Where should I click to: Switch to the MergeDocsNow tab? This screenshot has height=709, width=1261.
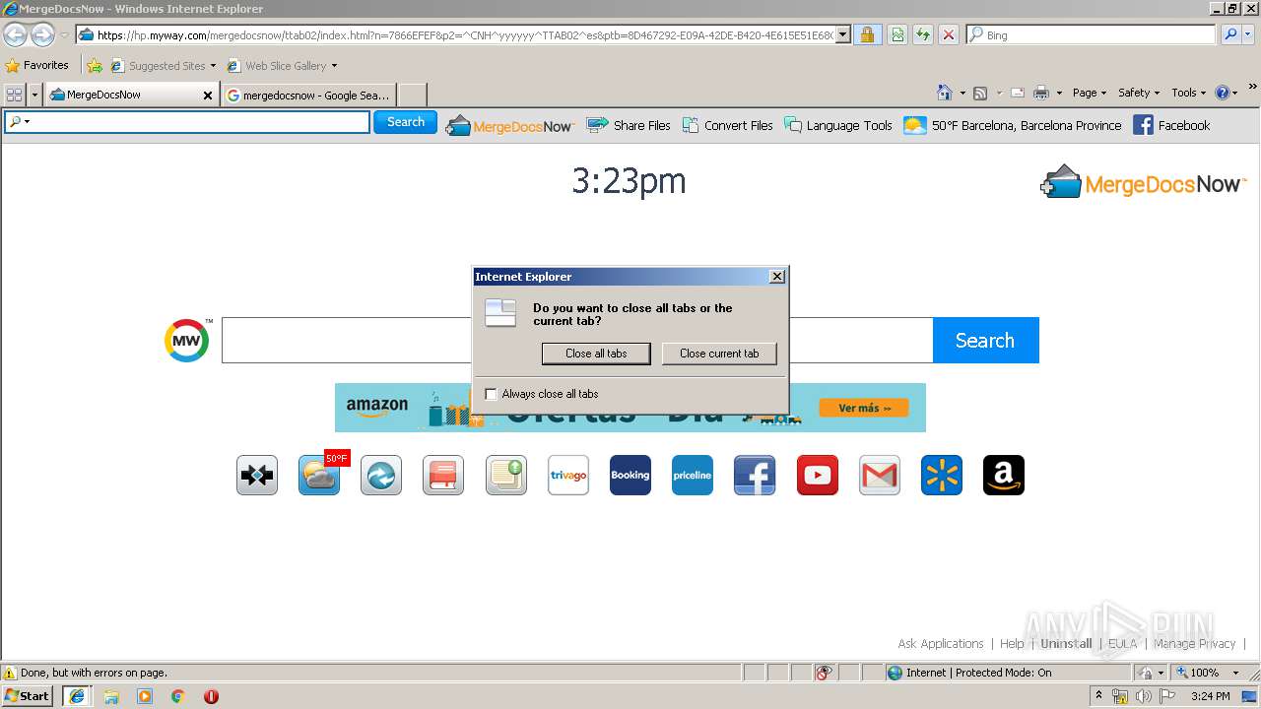pyautogui.click(x=132, y=96)
